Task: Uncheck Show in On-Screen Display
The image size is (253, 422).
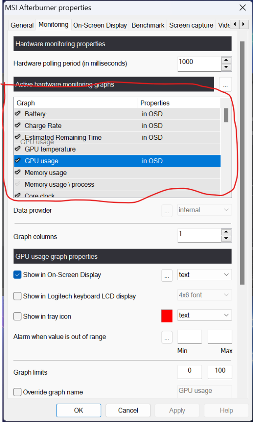Action: (x=17, y=275)
